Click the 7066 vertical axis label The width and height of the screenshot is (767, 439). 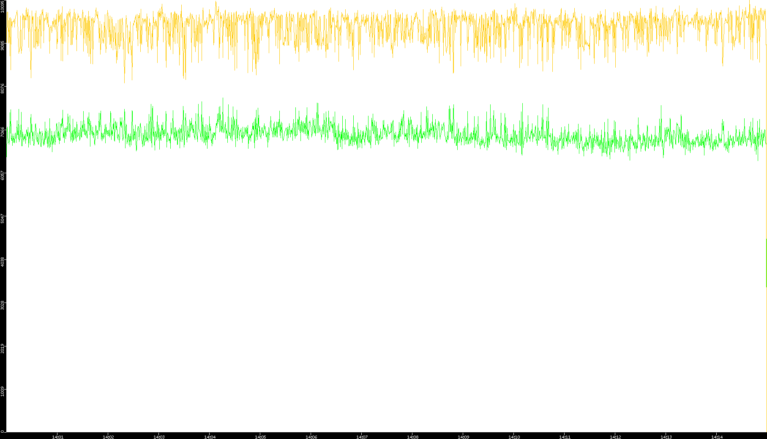[x=3, y=132]
